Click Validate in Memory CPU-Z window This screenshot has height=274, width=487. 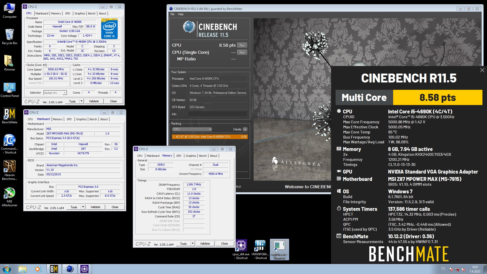(x=205, y=244)
